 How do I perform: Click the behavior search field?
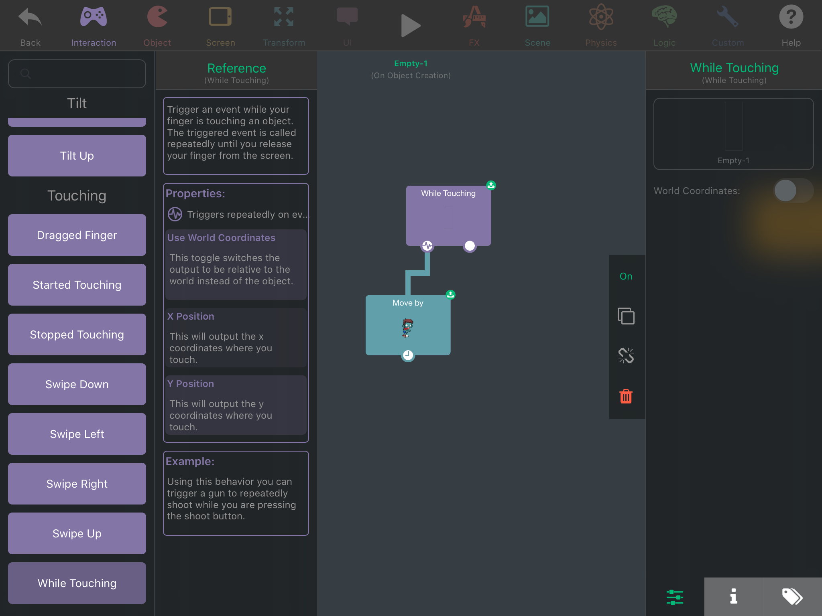pos(77,74)
